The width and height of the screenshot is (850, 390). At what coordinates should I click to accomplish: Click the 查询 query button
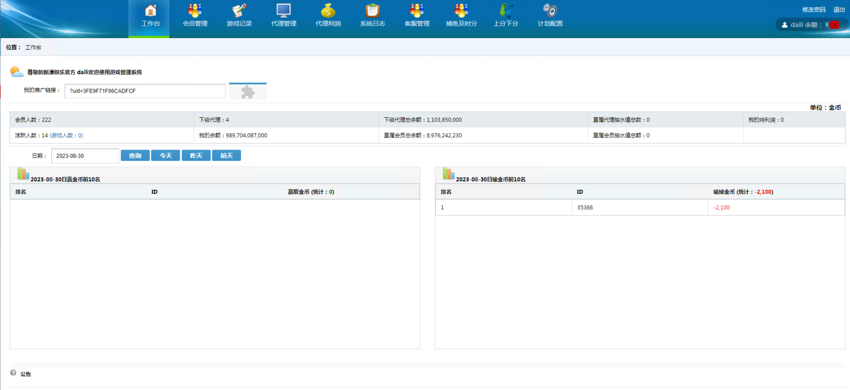pyautogui.click(x=135, y=155)
